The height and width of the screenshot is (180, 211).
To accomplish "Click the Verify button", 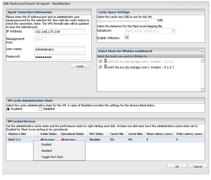I will tap(80, 66).
